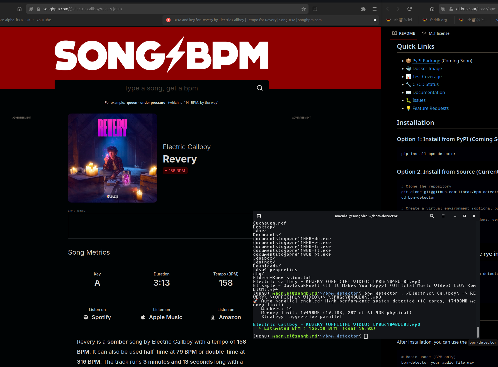Switch to the feddit.org tab
Viewport: 498px width, 367px height.
(436, 20)
